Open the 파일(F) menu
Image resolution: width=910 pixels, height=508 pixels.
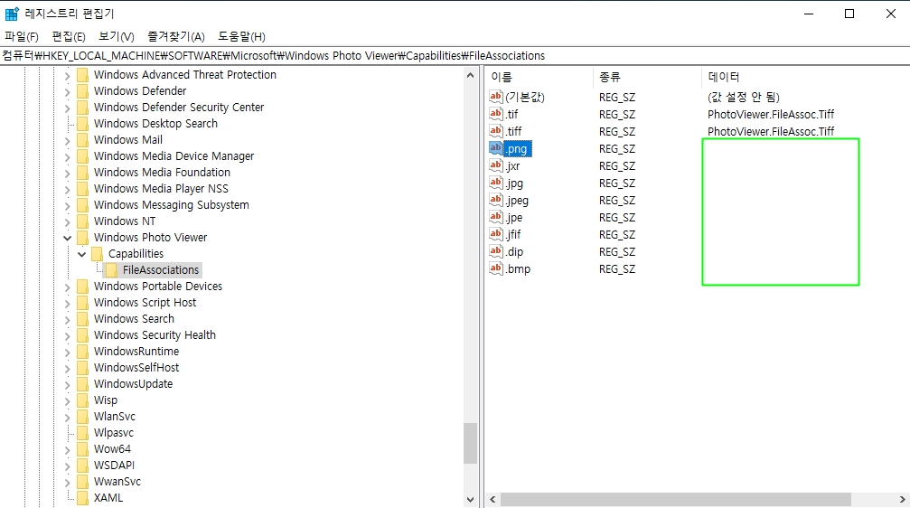tap(22, 36)
